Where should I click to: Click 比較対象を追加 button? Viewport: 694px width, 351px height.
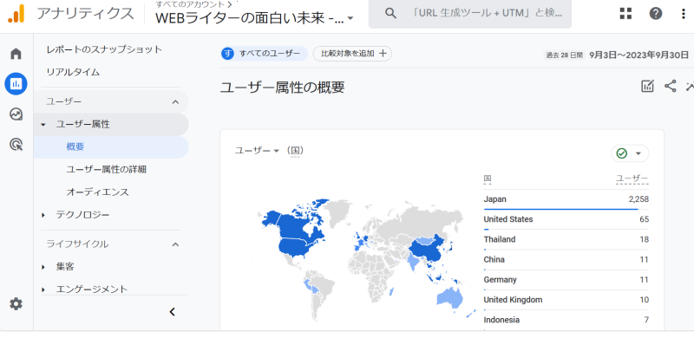[x=352, y=54]
